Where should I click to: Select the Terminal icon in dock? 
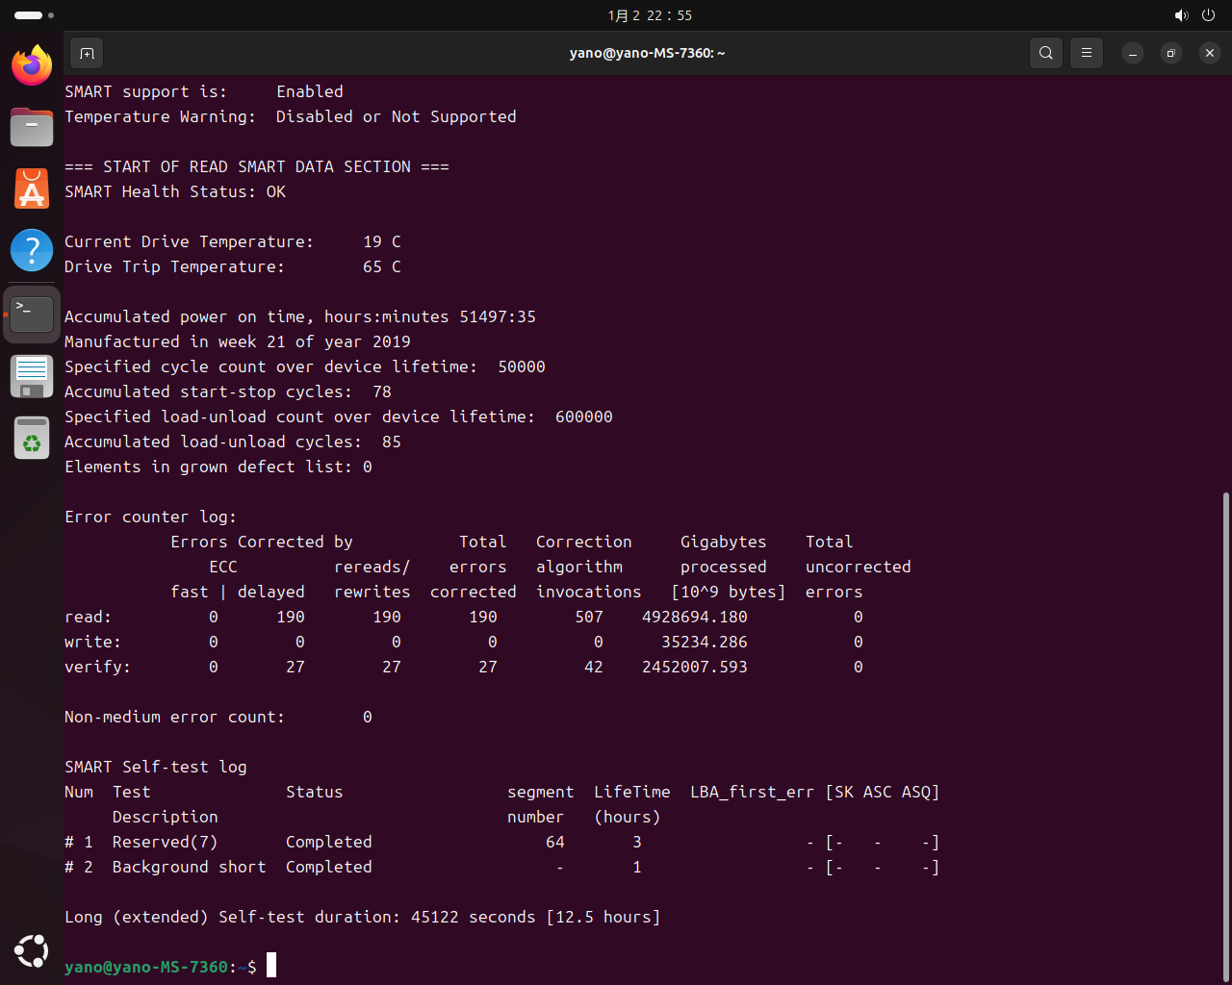pyautogui.click(x=32, y=314)
